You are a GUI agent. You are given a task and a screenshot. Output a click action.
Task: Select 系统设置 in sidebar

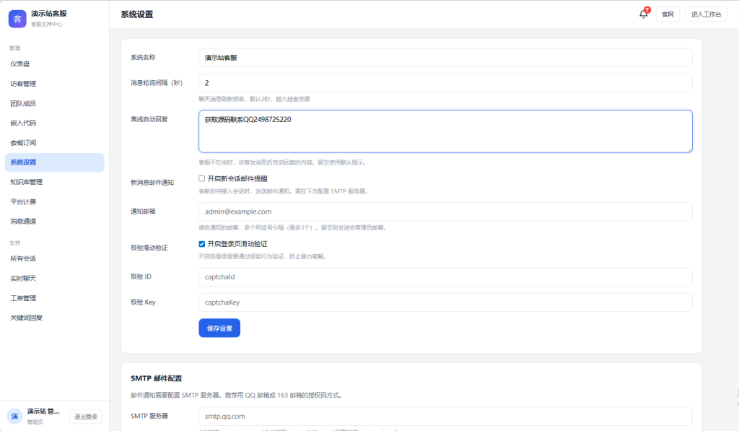pos(54,162)
